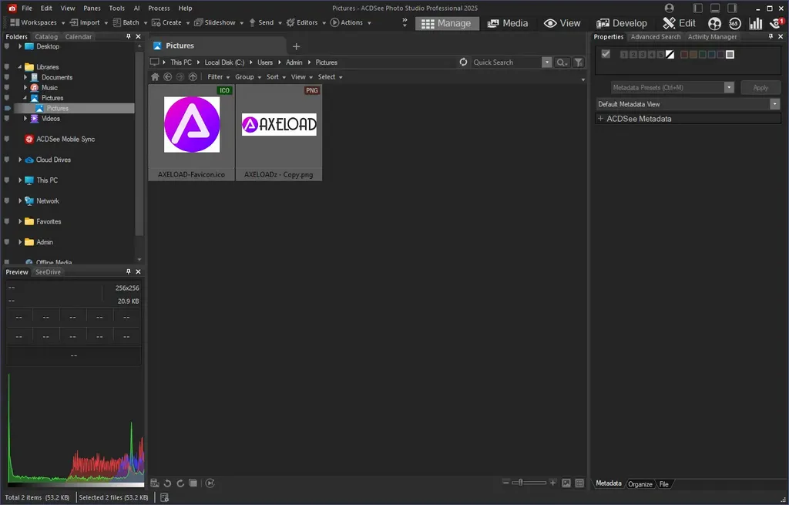Zoom in thumbnails with plus icon
The image size is (789, 505).
[552, 483]
